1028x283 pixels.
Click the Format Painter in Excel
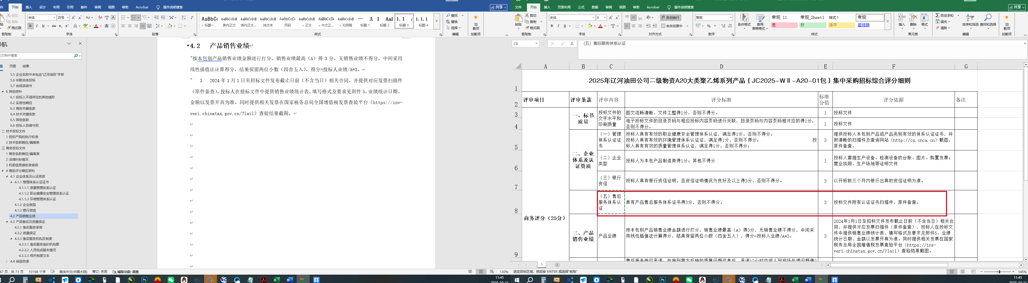pyautogui.click(x=532, y=28)
